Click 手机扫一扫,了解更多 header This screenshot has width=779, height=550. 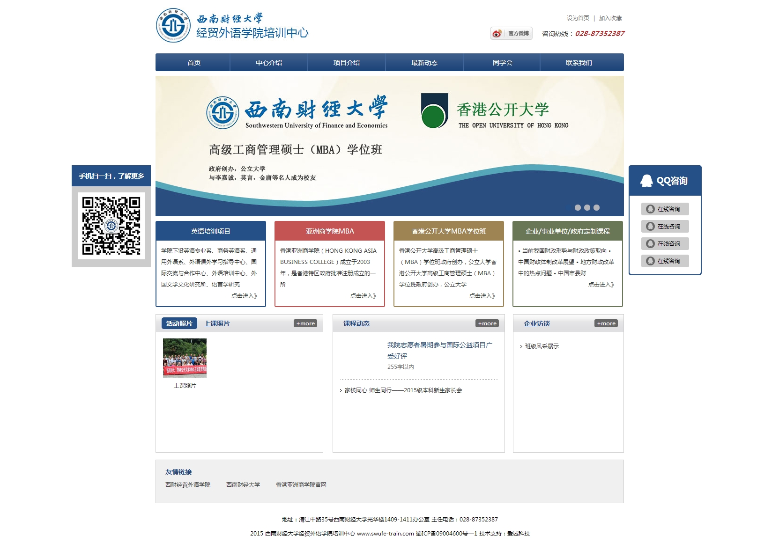click(111, 176)
